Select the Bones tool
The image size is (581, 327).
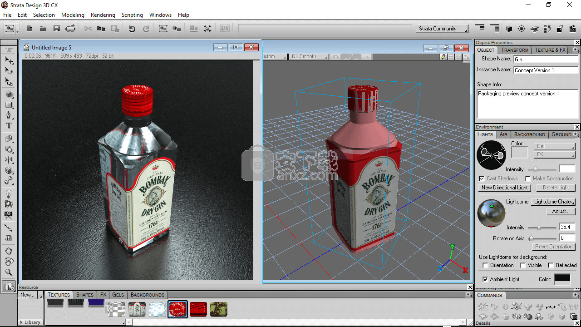(x=9, y=181)
